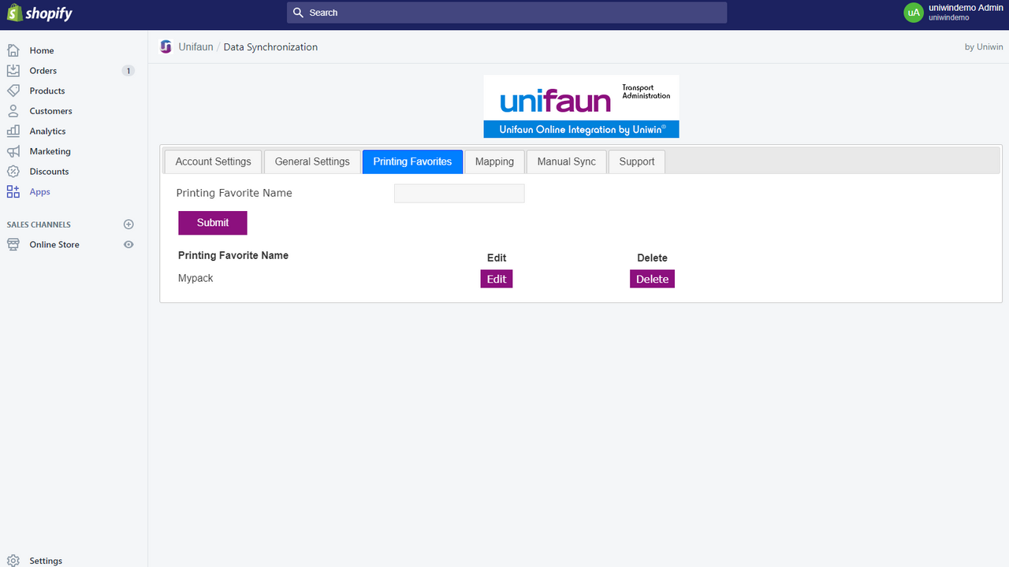Click the 'by Uniwin' text
This screenshot has width=1009, height=567.
[x=984, y=46]
